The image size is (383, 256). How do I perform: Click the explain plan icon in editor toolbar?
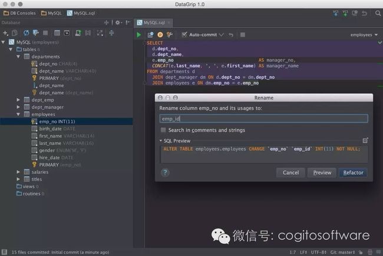(150, 35)
